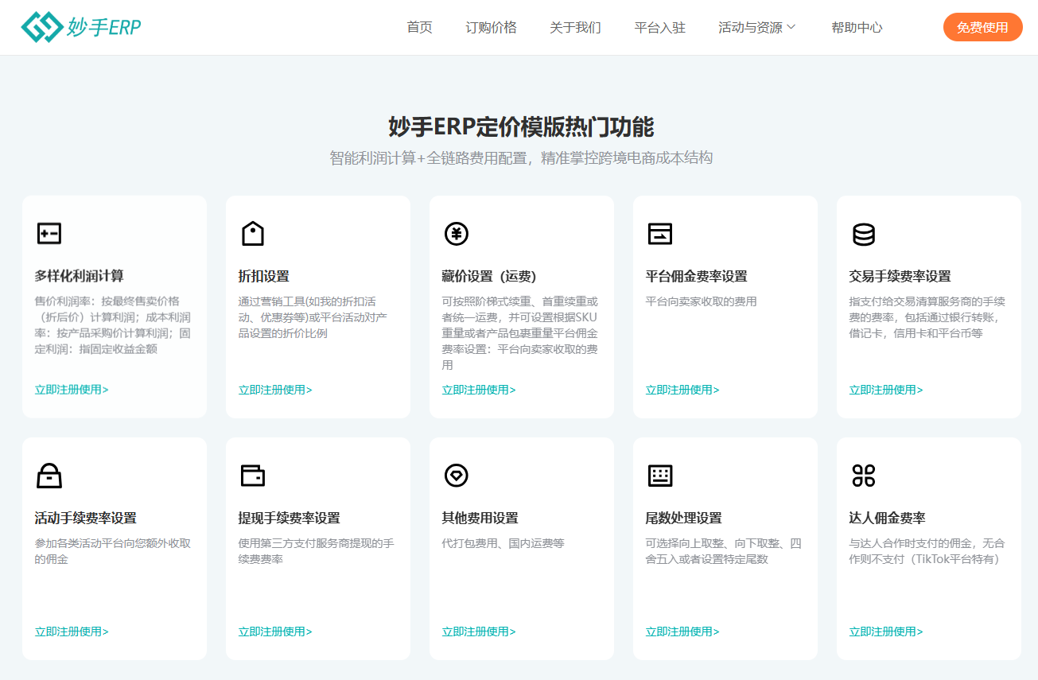Click 立即注册使用 under 藏价设置

coord(479,390)
